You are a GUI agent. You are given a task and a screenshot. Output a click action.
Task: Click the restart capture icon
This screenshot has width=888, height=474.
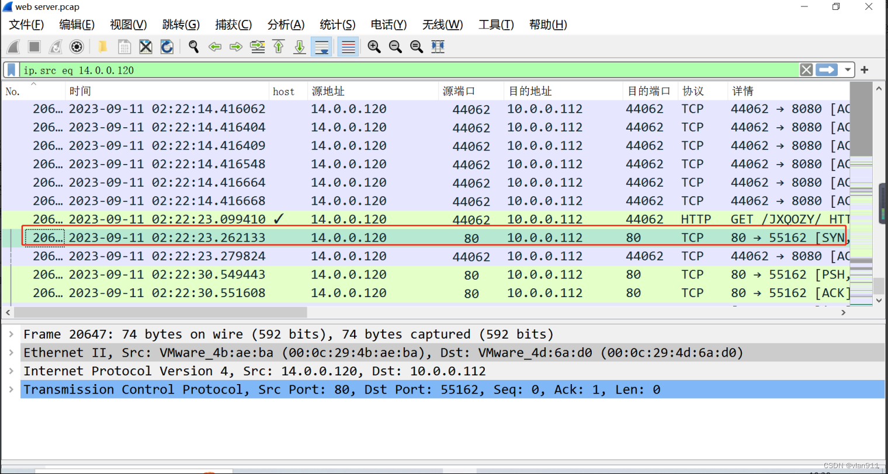(x=56, y=47)
